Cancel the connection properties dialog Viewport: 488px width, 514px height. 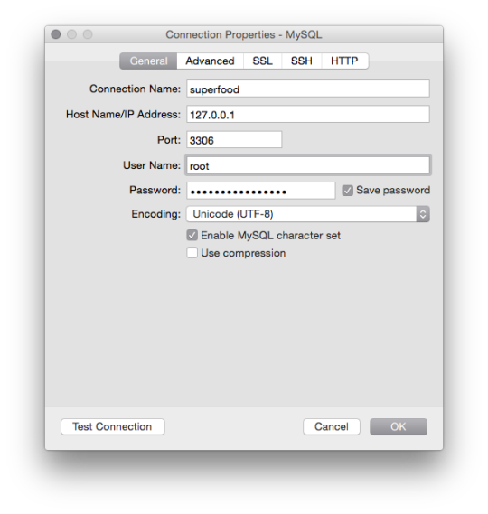332,426
